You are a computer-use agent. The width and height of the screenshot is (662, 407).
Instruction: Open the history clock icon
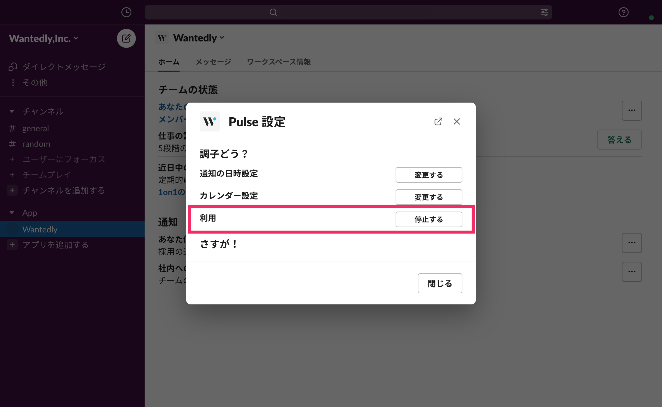pos(126,12)
